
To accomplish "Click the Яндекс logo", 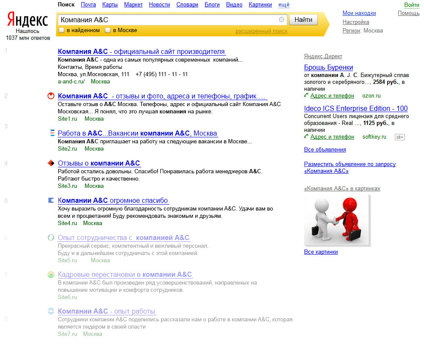I will (27, 19).
